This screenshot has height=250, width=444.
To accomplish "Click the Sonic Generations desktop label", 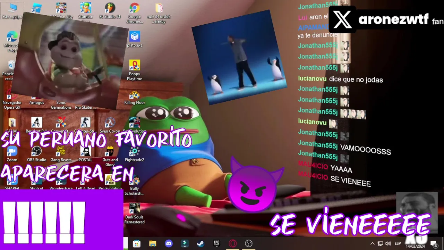I will (61, 105).
